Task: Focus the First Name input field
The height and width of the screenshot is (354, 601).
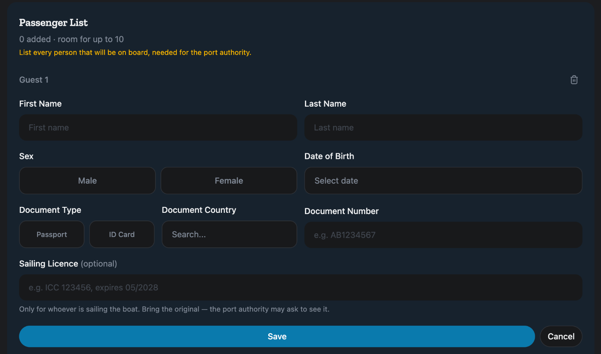Action: (x=158, y=127)
